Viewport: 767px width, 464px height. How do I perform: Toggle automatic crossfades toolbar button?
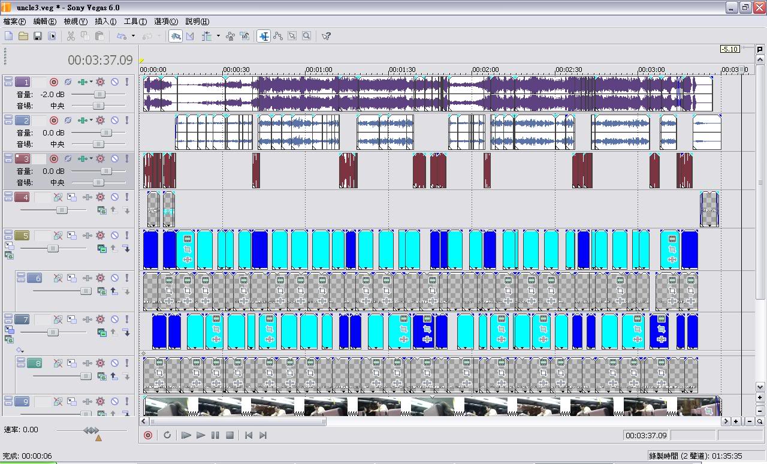(x=190, y=36)
